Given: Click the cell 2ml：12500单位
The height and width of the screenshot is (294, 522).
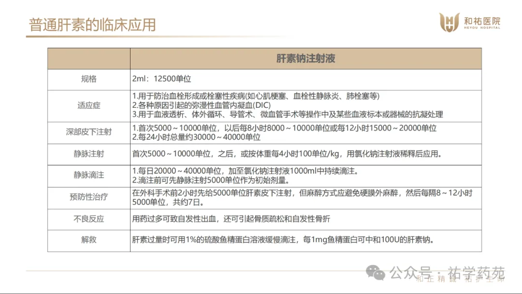Looking at the screenshot, I should 162,79.
